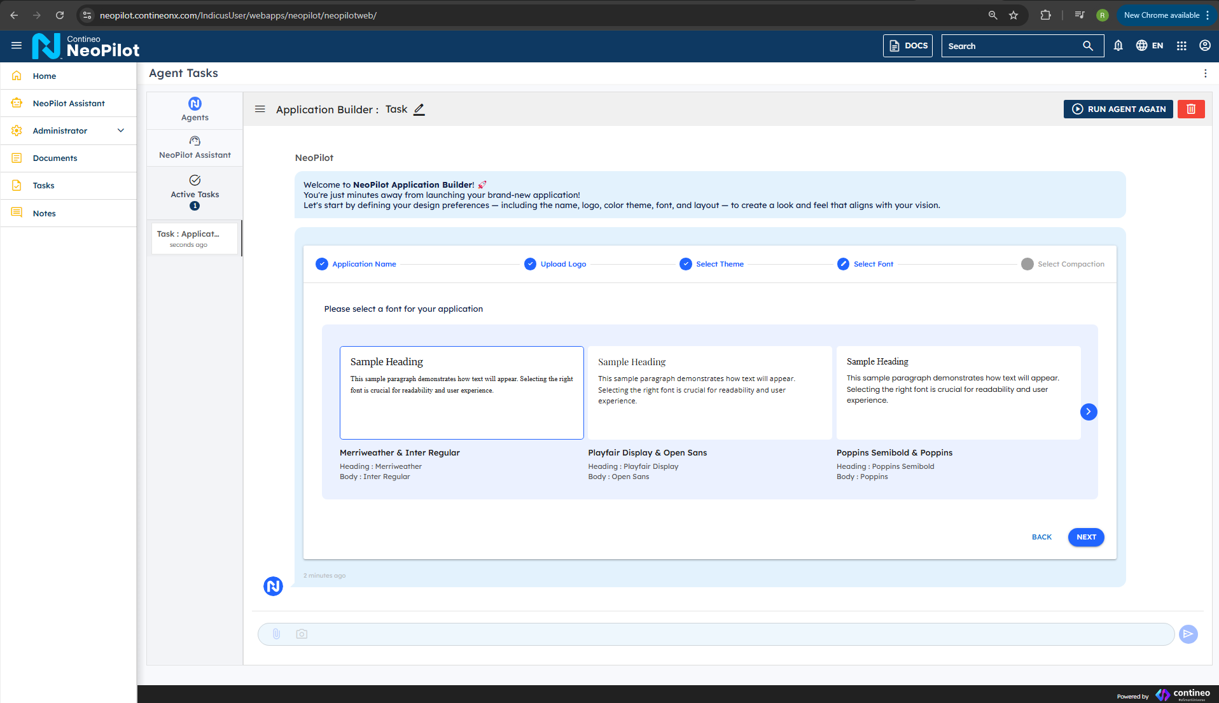Show next fonts with carousel arrow
The width and height of the screenshot is (1219, 703).
1089,412
